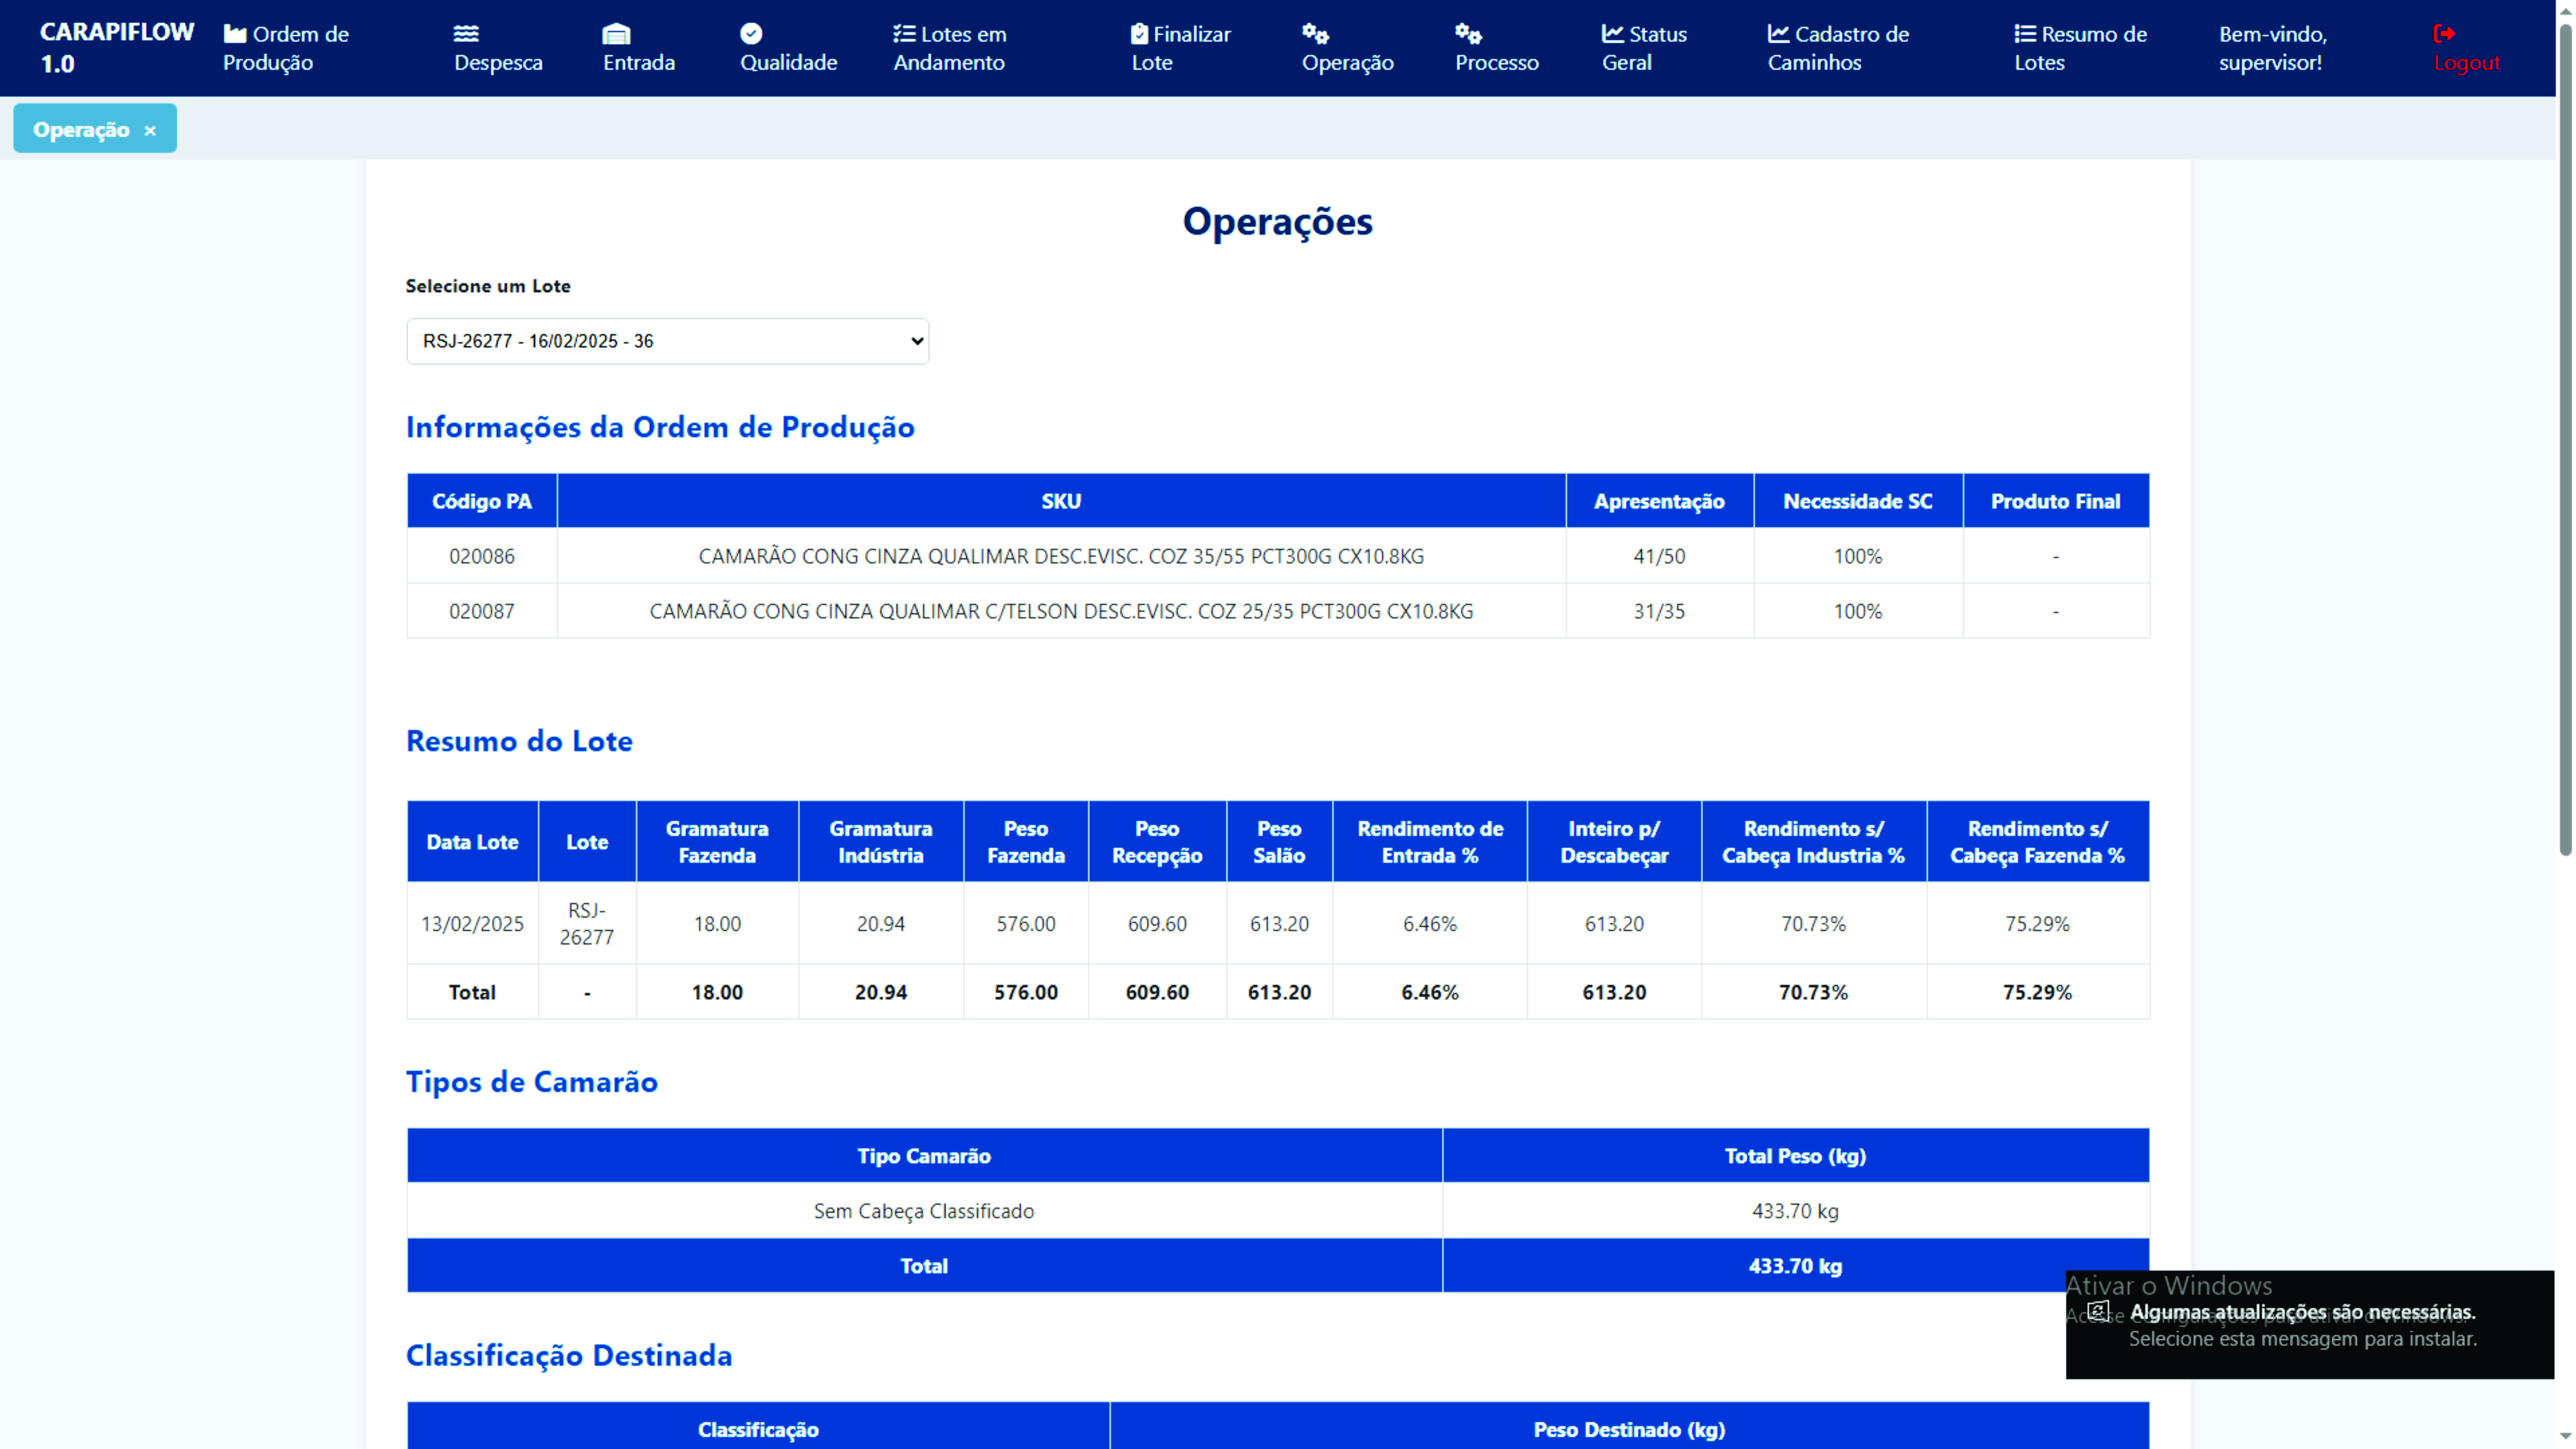2576x1449 pixels.
Task: Click the checkmark icon above Qualidade
Action: coord(751,34)
